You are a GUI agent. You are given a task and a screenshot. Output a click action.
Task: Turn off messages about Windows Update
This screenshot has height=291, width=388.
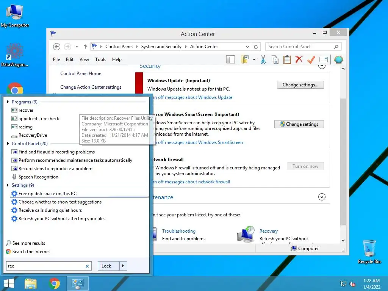[x=192, y=97]
